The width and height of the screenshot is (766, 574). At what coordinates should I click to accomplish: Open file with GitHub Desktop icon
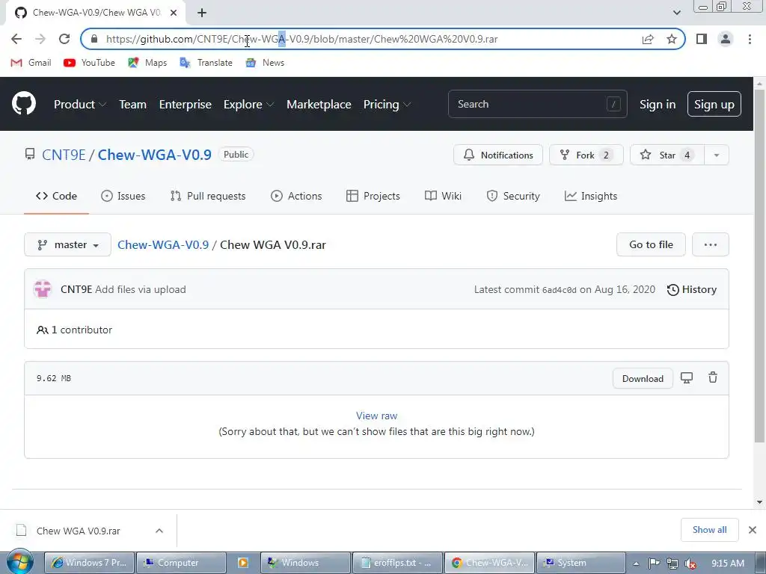click(687, 377)
